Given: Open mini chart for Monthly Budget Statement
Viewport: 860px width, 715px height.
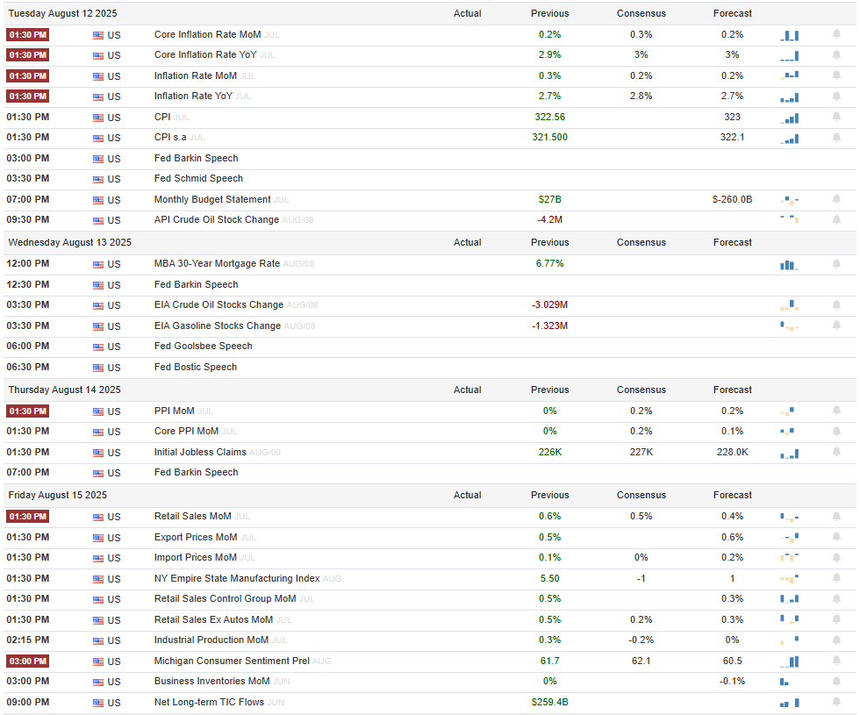Looking at the screenshot, I should [x=789, y=200].
